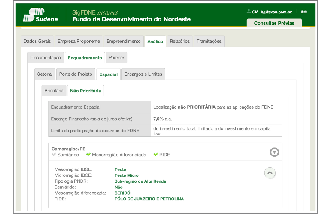The image size is (331, 214).
Task: Go to the Relatórios tab
Action: [x=180, y=41]
